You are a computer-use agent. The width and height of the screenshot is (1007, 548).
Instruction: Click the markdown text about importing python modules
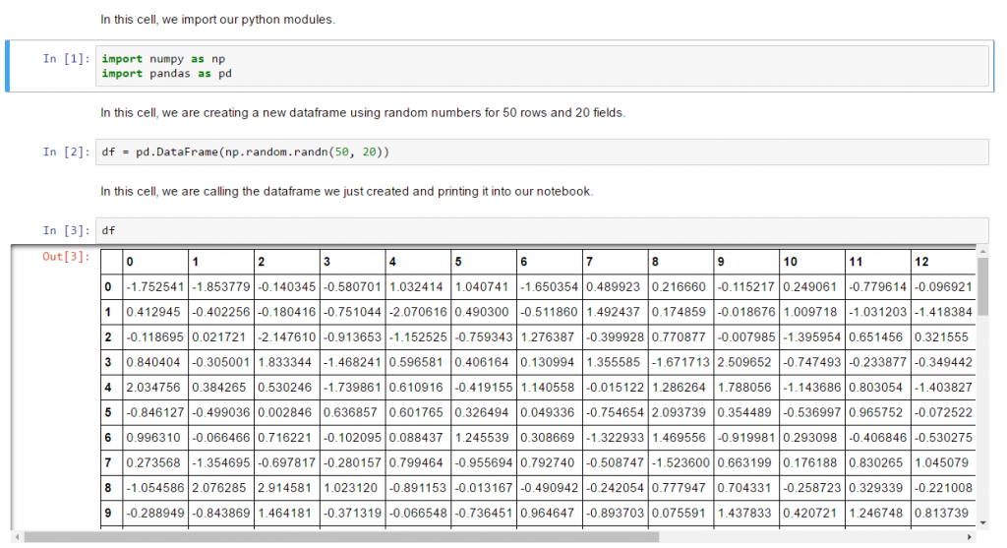click(x=217, y=20)
